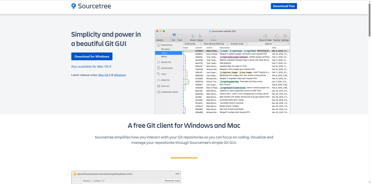Click the Author column header
The image size is (371, 184).
(209, 48)
